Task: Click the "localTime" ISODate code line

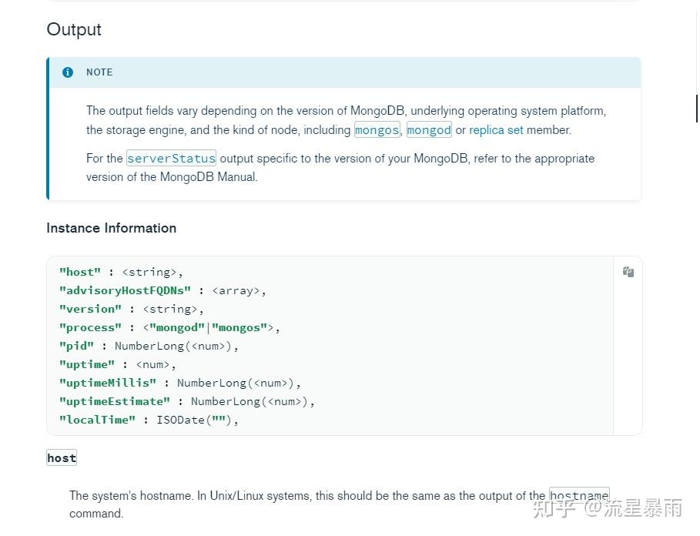Action: (x=149, y=420)
